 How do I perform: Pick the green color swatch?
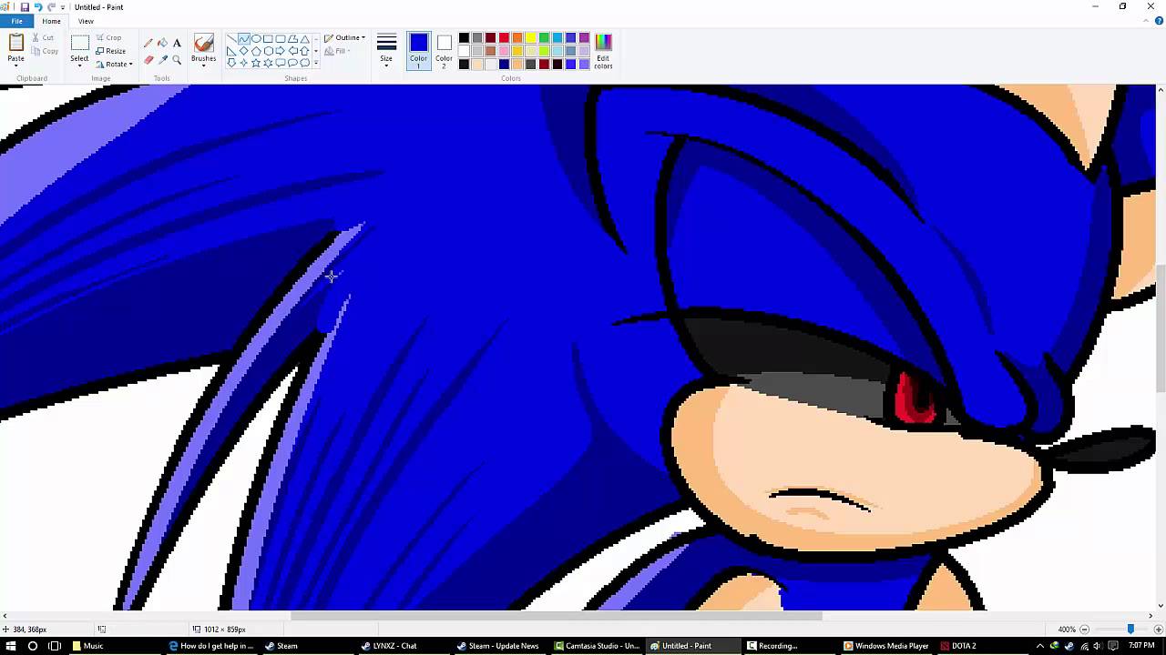(544, 38)
